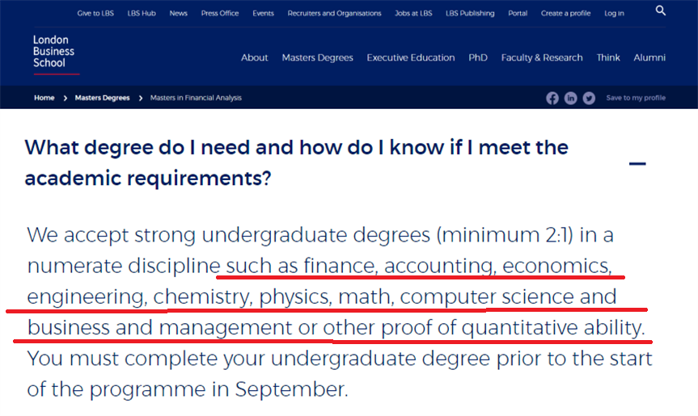Click the London Business School logo

click(55, 53)
